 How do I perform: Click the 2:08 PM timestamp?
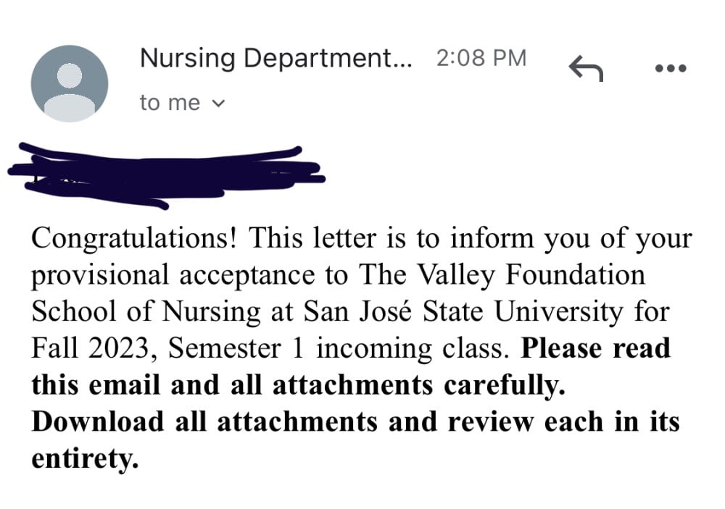(x=481, y=58)
